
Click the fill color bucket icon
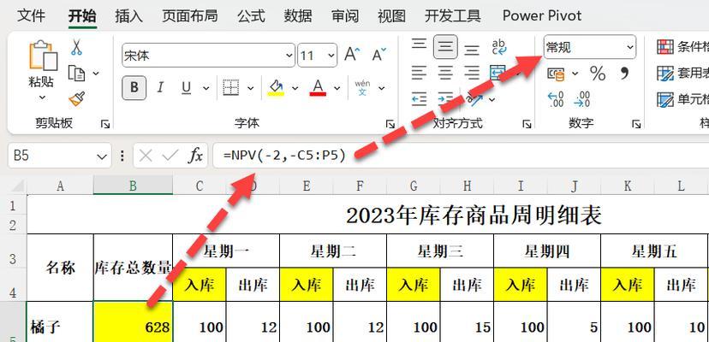[276, 88]
